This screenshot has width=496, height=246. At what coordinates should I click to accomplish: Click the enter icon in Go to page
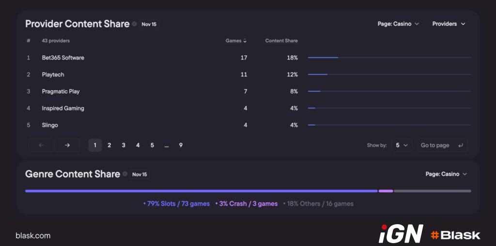[x=461, y=145]
